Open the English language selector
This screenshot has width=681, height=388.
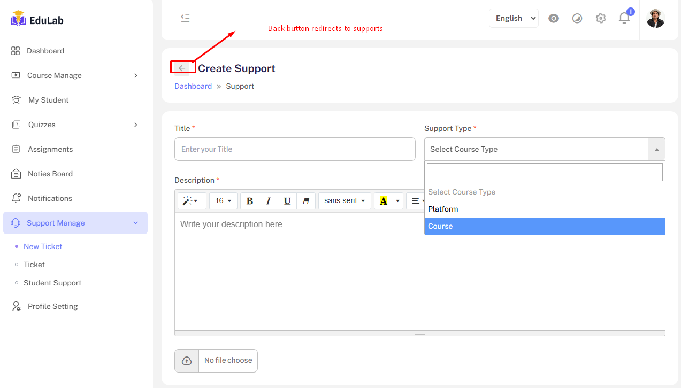514,18
